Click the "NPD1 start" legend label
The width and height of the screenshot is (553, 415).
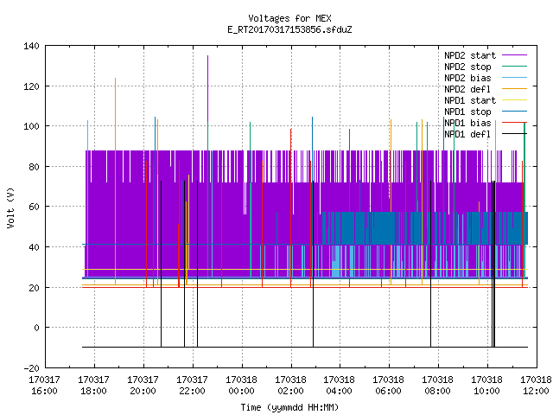(x=470, y=100)
